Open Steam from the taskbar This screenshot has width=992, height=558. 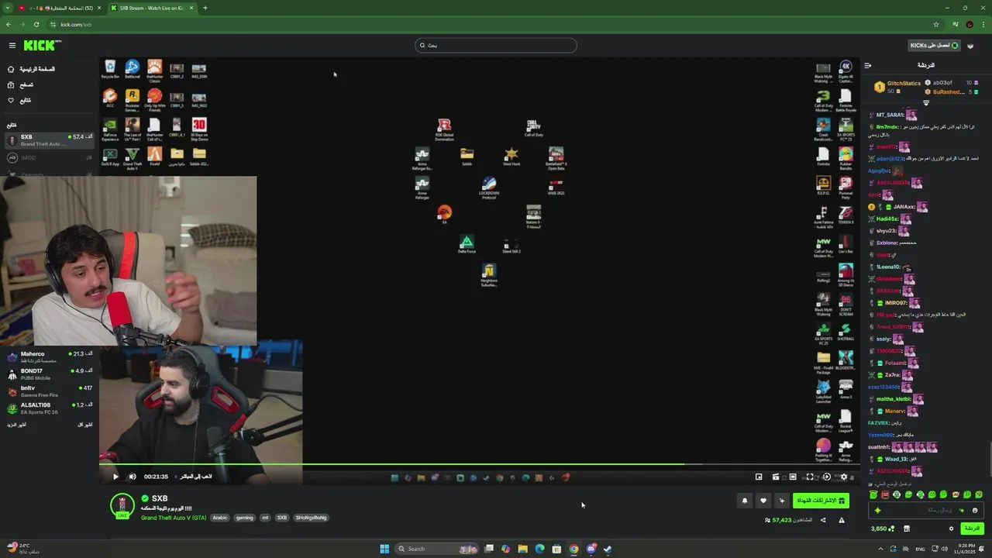[608, 549]
